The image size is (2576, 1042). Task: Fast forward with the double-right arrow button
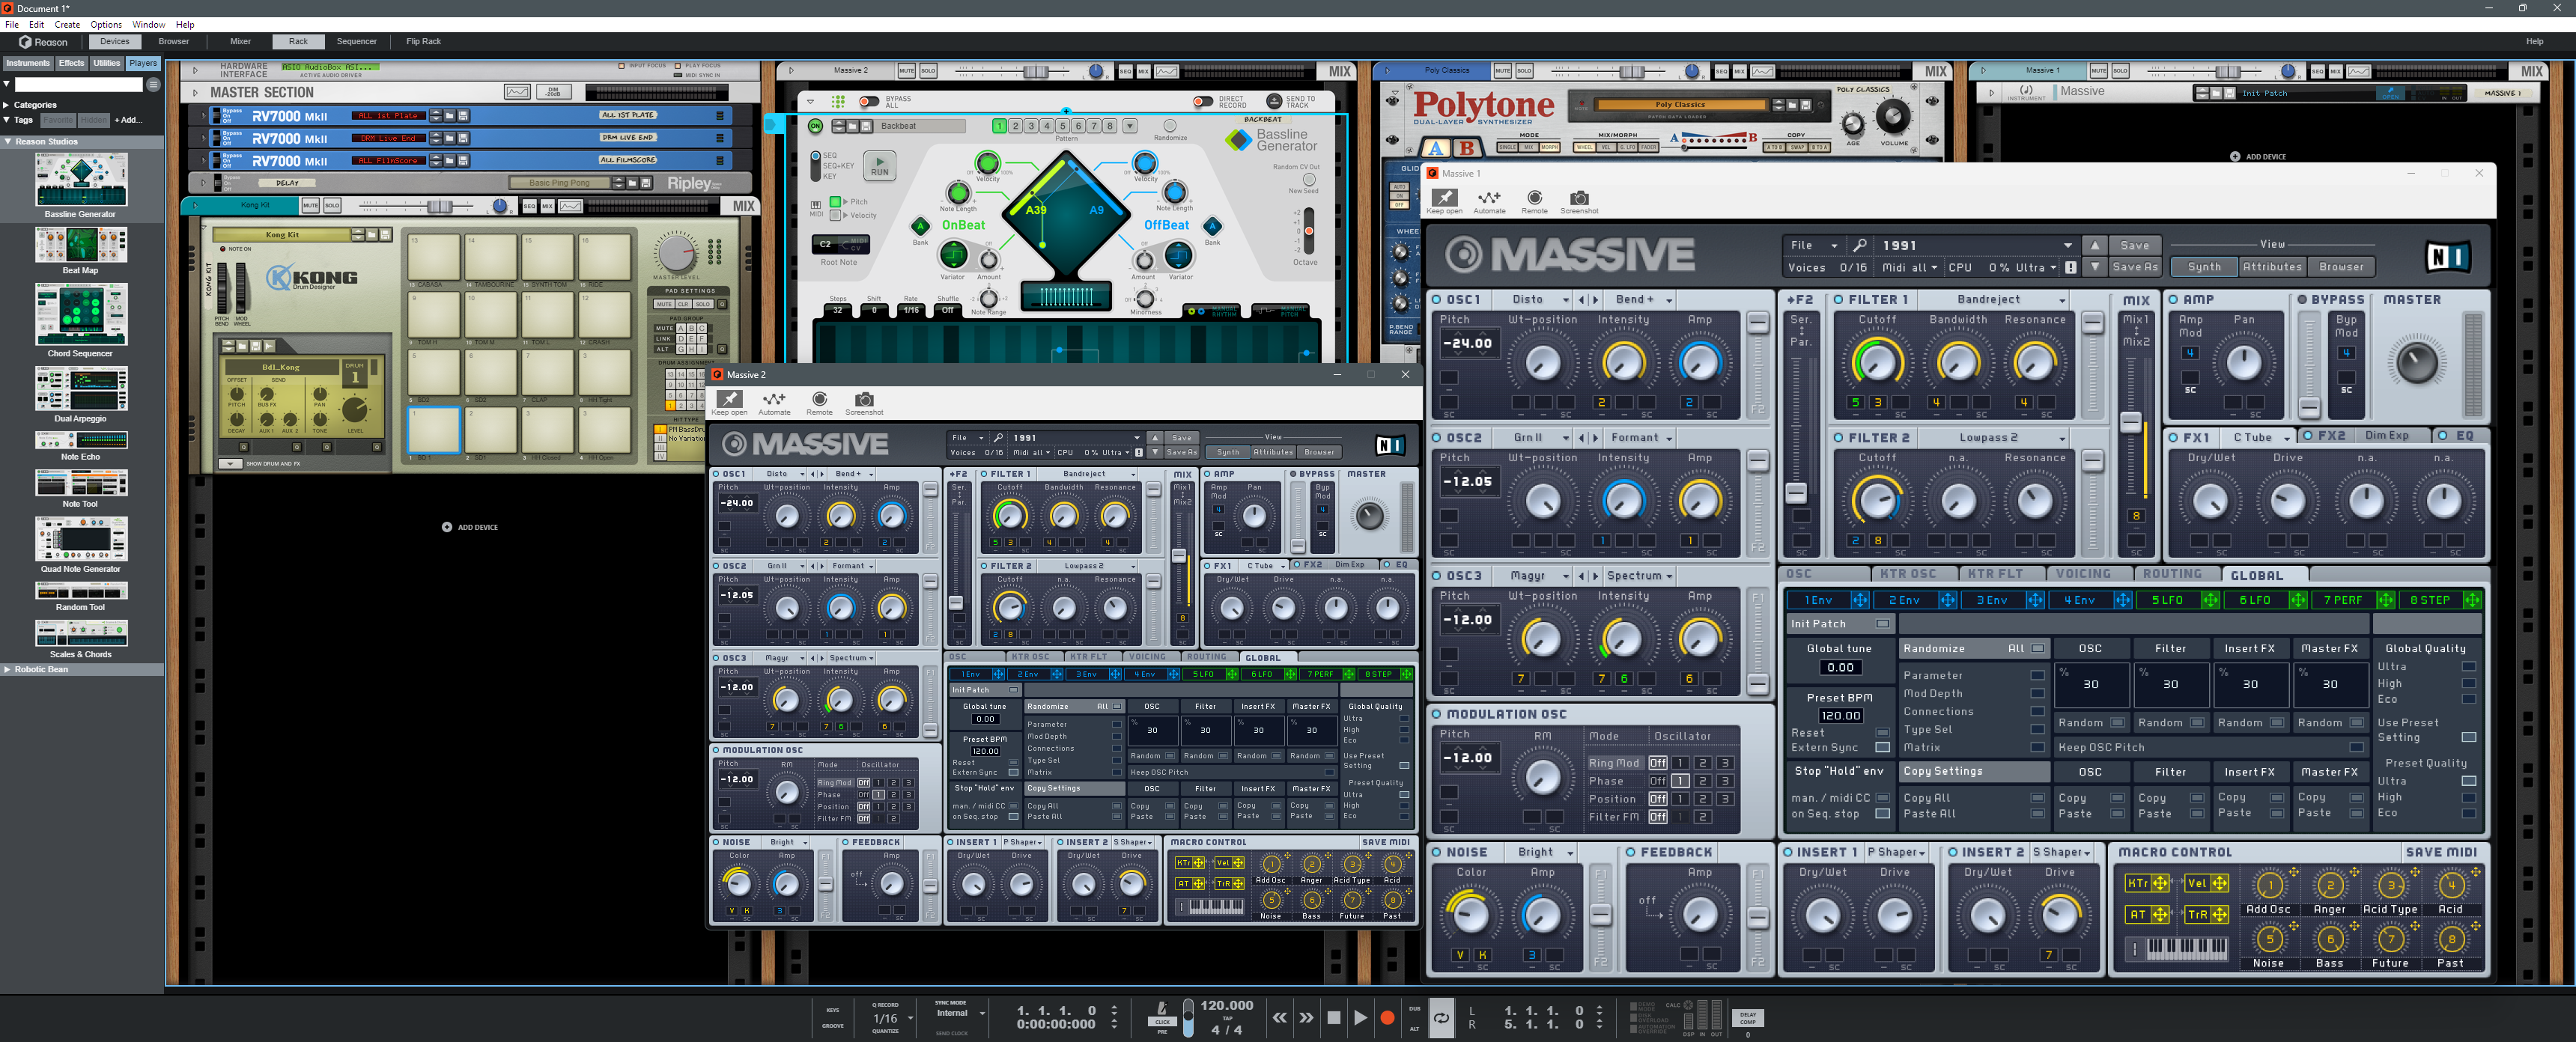(x=1306, y=1017)
